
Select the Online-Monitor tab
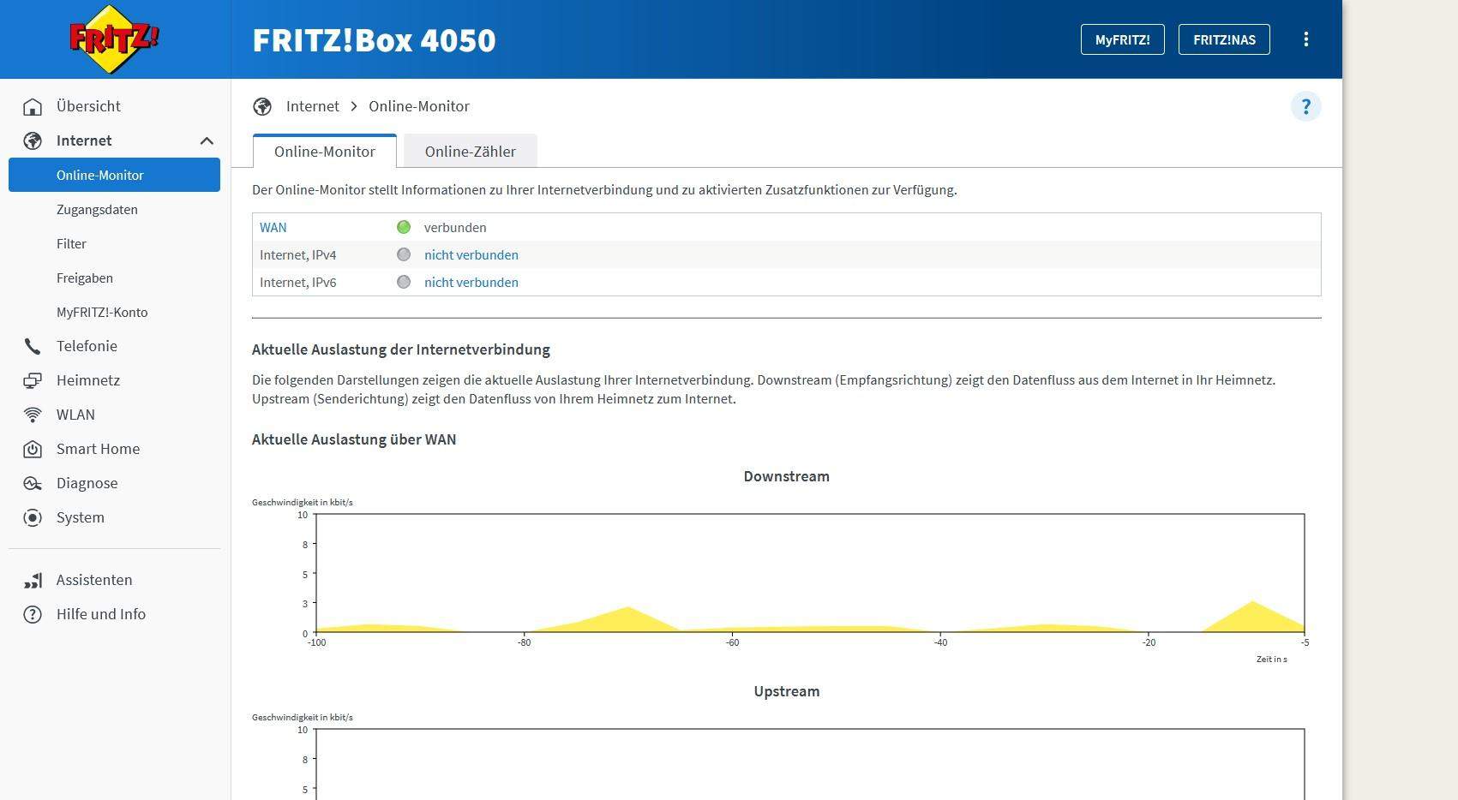325,152
